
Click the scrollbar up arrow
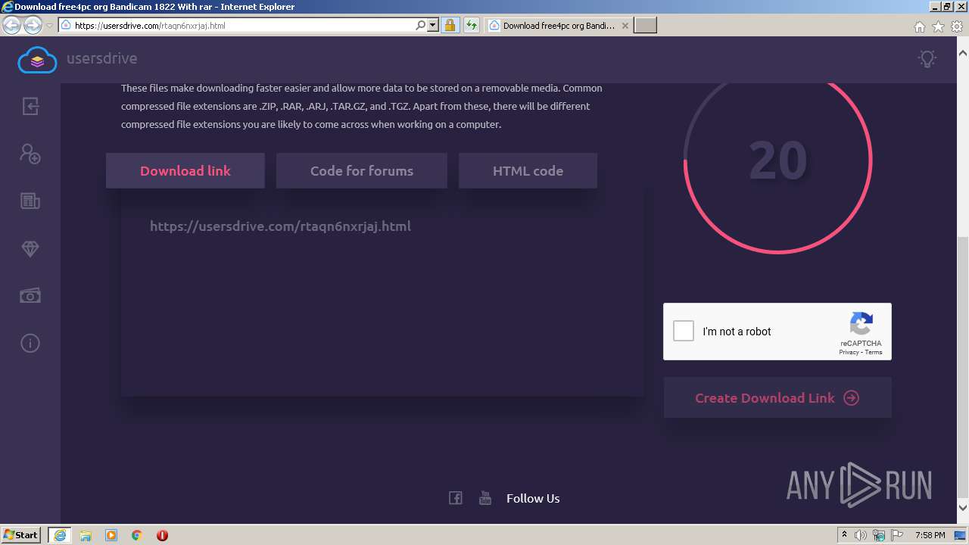pyautogui.click(x=963, y=54)
